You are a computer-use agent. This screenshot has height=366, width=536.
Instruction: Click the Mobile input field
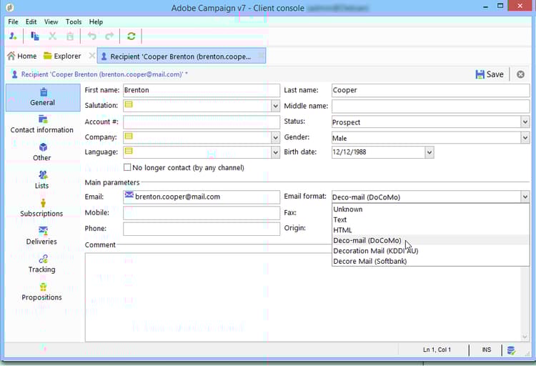(202, 213)
